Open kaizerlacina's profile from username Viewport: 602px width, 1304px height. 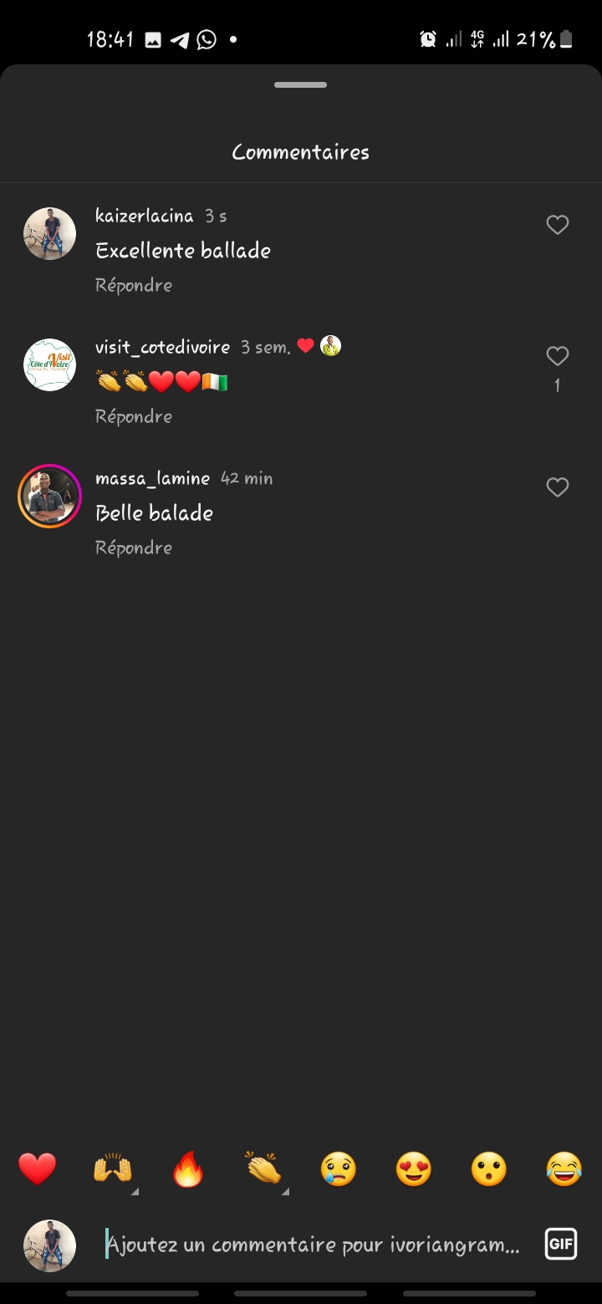tap(145, 216)
